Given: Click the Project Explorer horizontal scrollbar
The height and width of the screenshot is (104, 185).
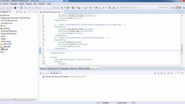Looking at the screenshot, I should [x=17, y=99].
